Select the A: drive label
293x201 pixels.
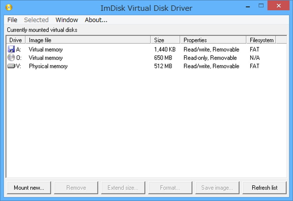18,49
